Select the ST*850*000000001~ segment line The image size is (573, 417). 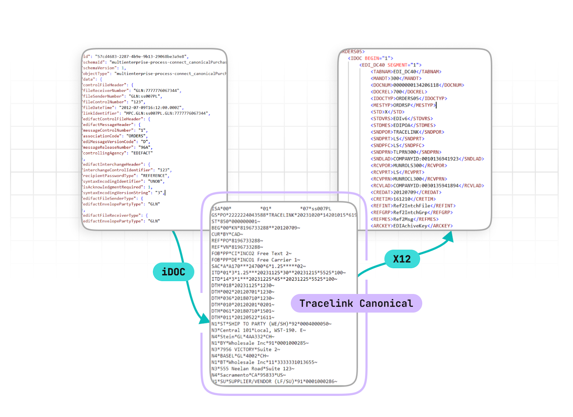tap(236, 222)
